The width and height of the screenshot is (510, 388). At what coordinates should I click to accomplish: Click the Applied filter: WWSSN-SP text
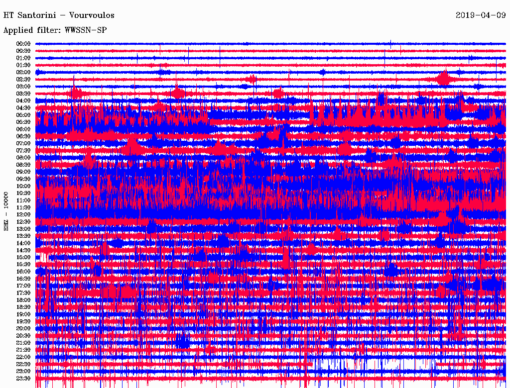[55, 30]
